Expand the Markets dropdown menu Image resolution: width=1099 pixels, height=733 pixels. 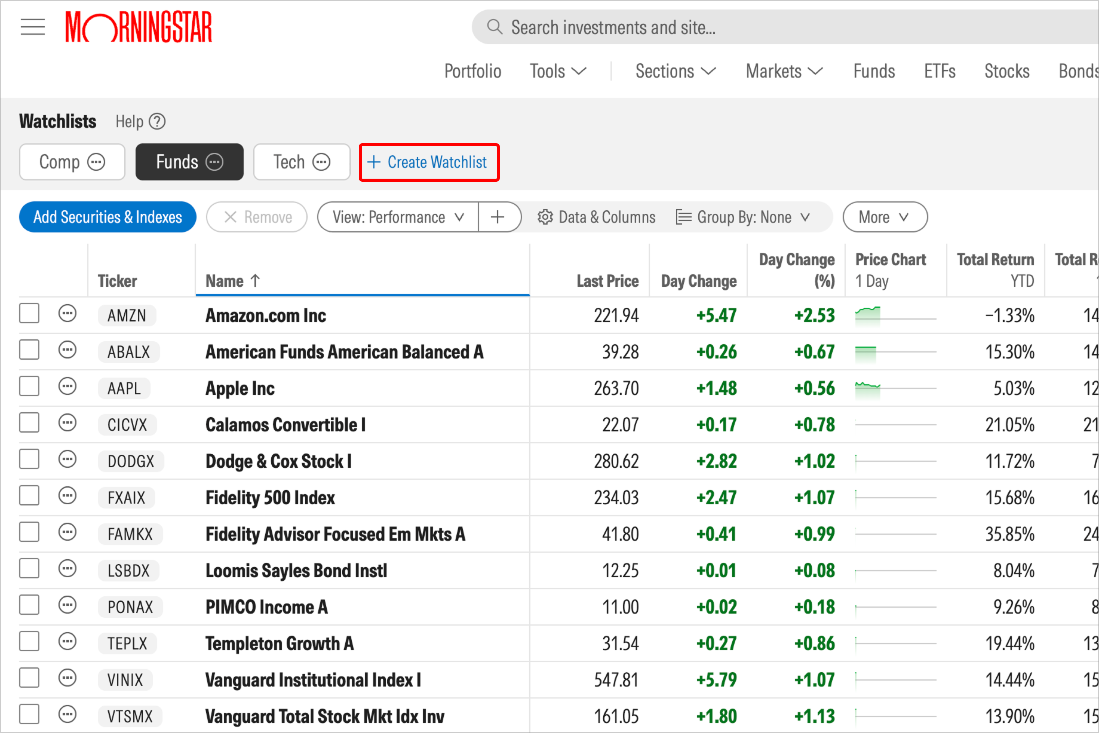(785, 71)
